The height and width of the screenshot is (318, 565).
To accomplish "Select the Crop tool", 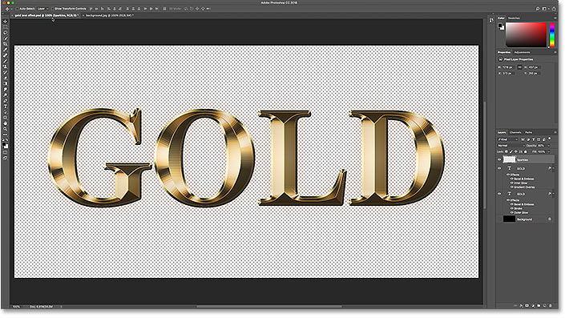I will (5, 44).
